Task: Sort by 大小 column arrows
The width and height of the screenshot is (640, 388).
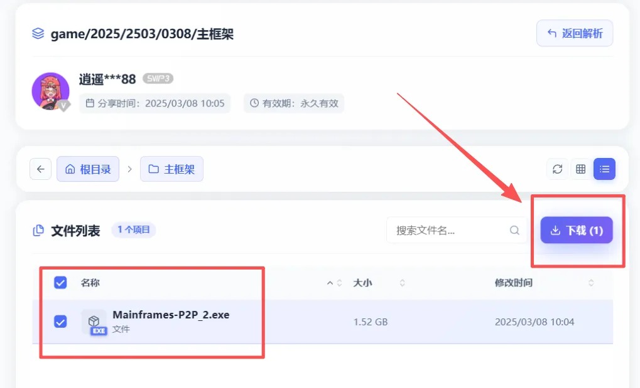Action: 402,283
